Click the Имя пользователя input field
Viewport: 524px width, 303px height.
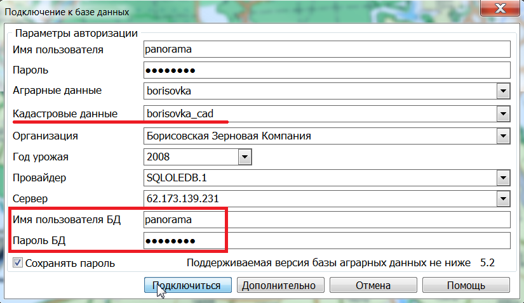coord(327,48)
